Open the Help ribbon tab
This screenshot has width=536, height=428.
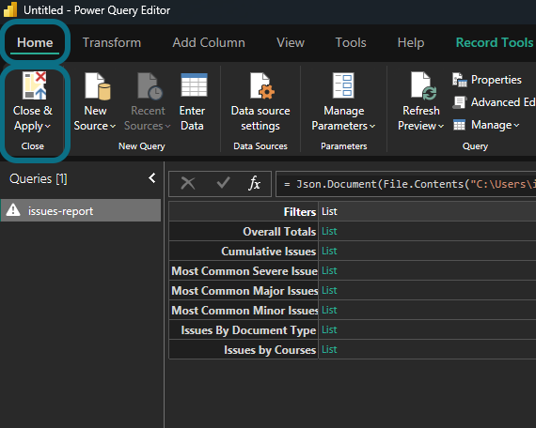coord(411,42)
